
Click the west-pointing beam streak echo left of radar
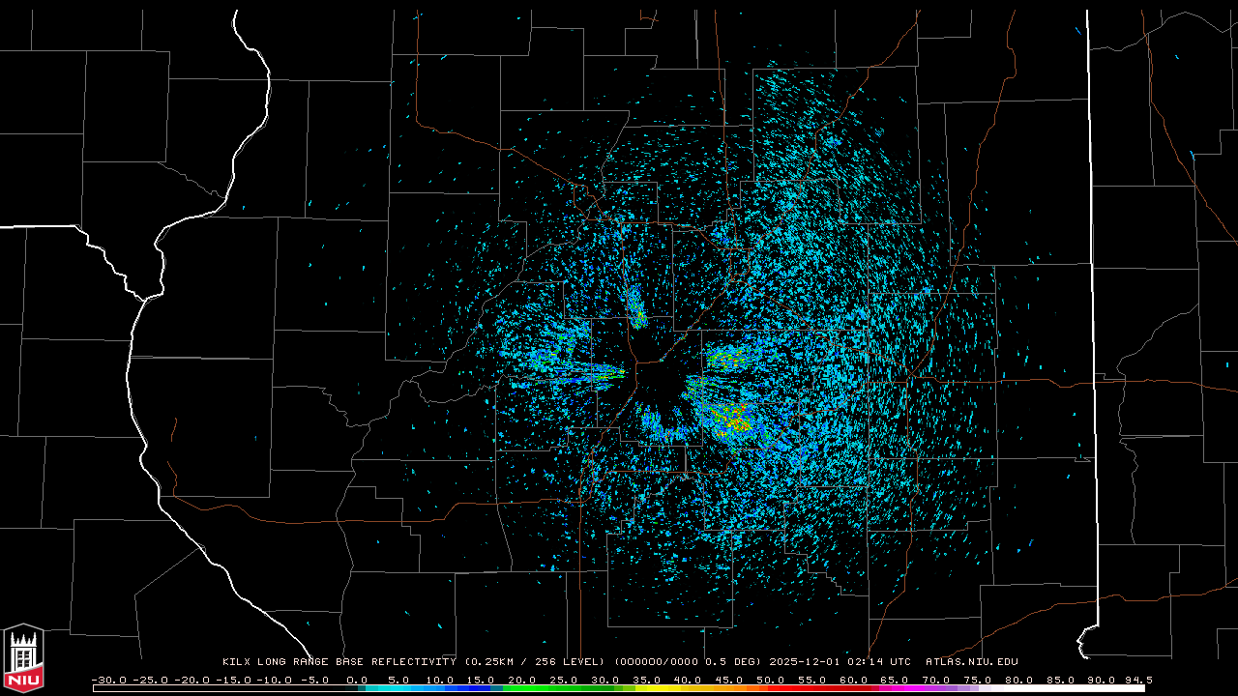tap(580, 371)
